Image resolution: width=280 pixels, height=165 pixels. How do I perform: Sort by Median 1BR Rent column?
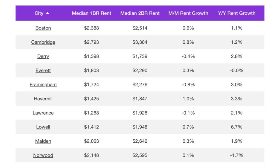[x=91, y=13]
